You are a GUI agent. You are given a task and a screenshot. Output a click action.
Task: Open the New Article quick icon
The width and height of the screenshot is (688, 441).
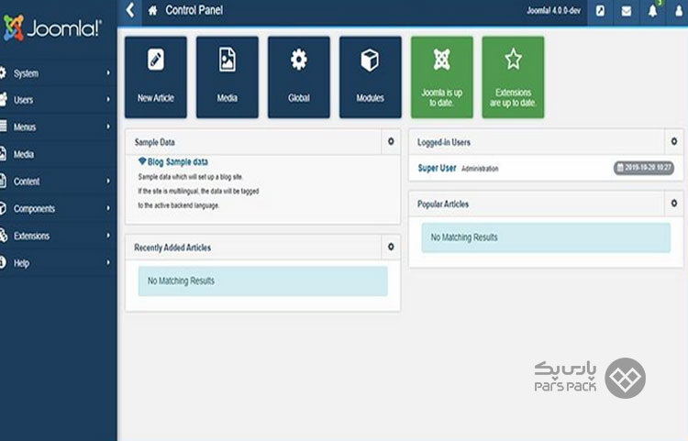(x=156, y=77)
